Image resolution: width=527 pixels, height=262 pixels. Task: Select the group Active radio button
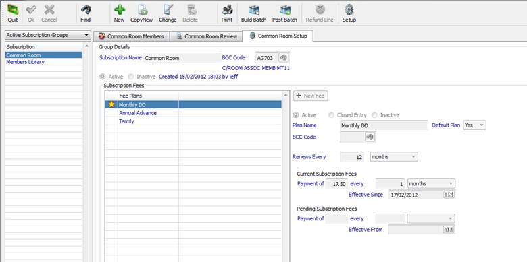point(102,77)
